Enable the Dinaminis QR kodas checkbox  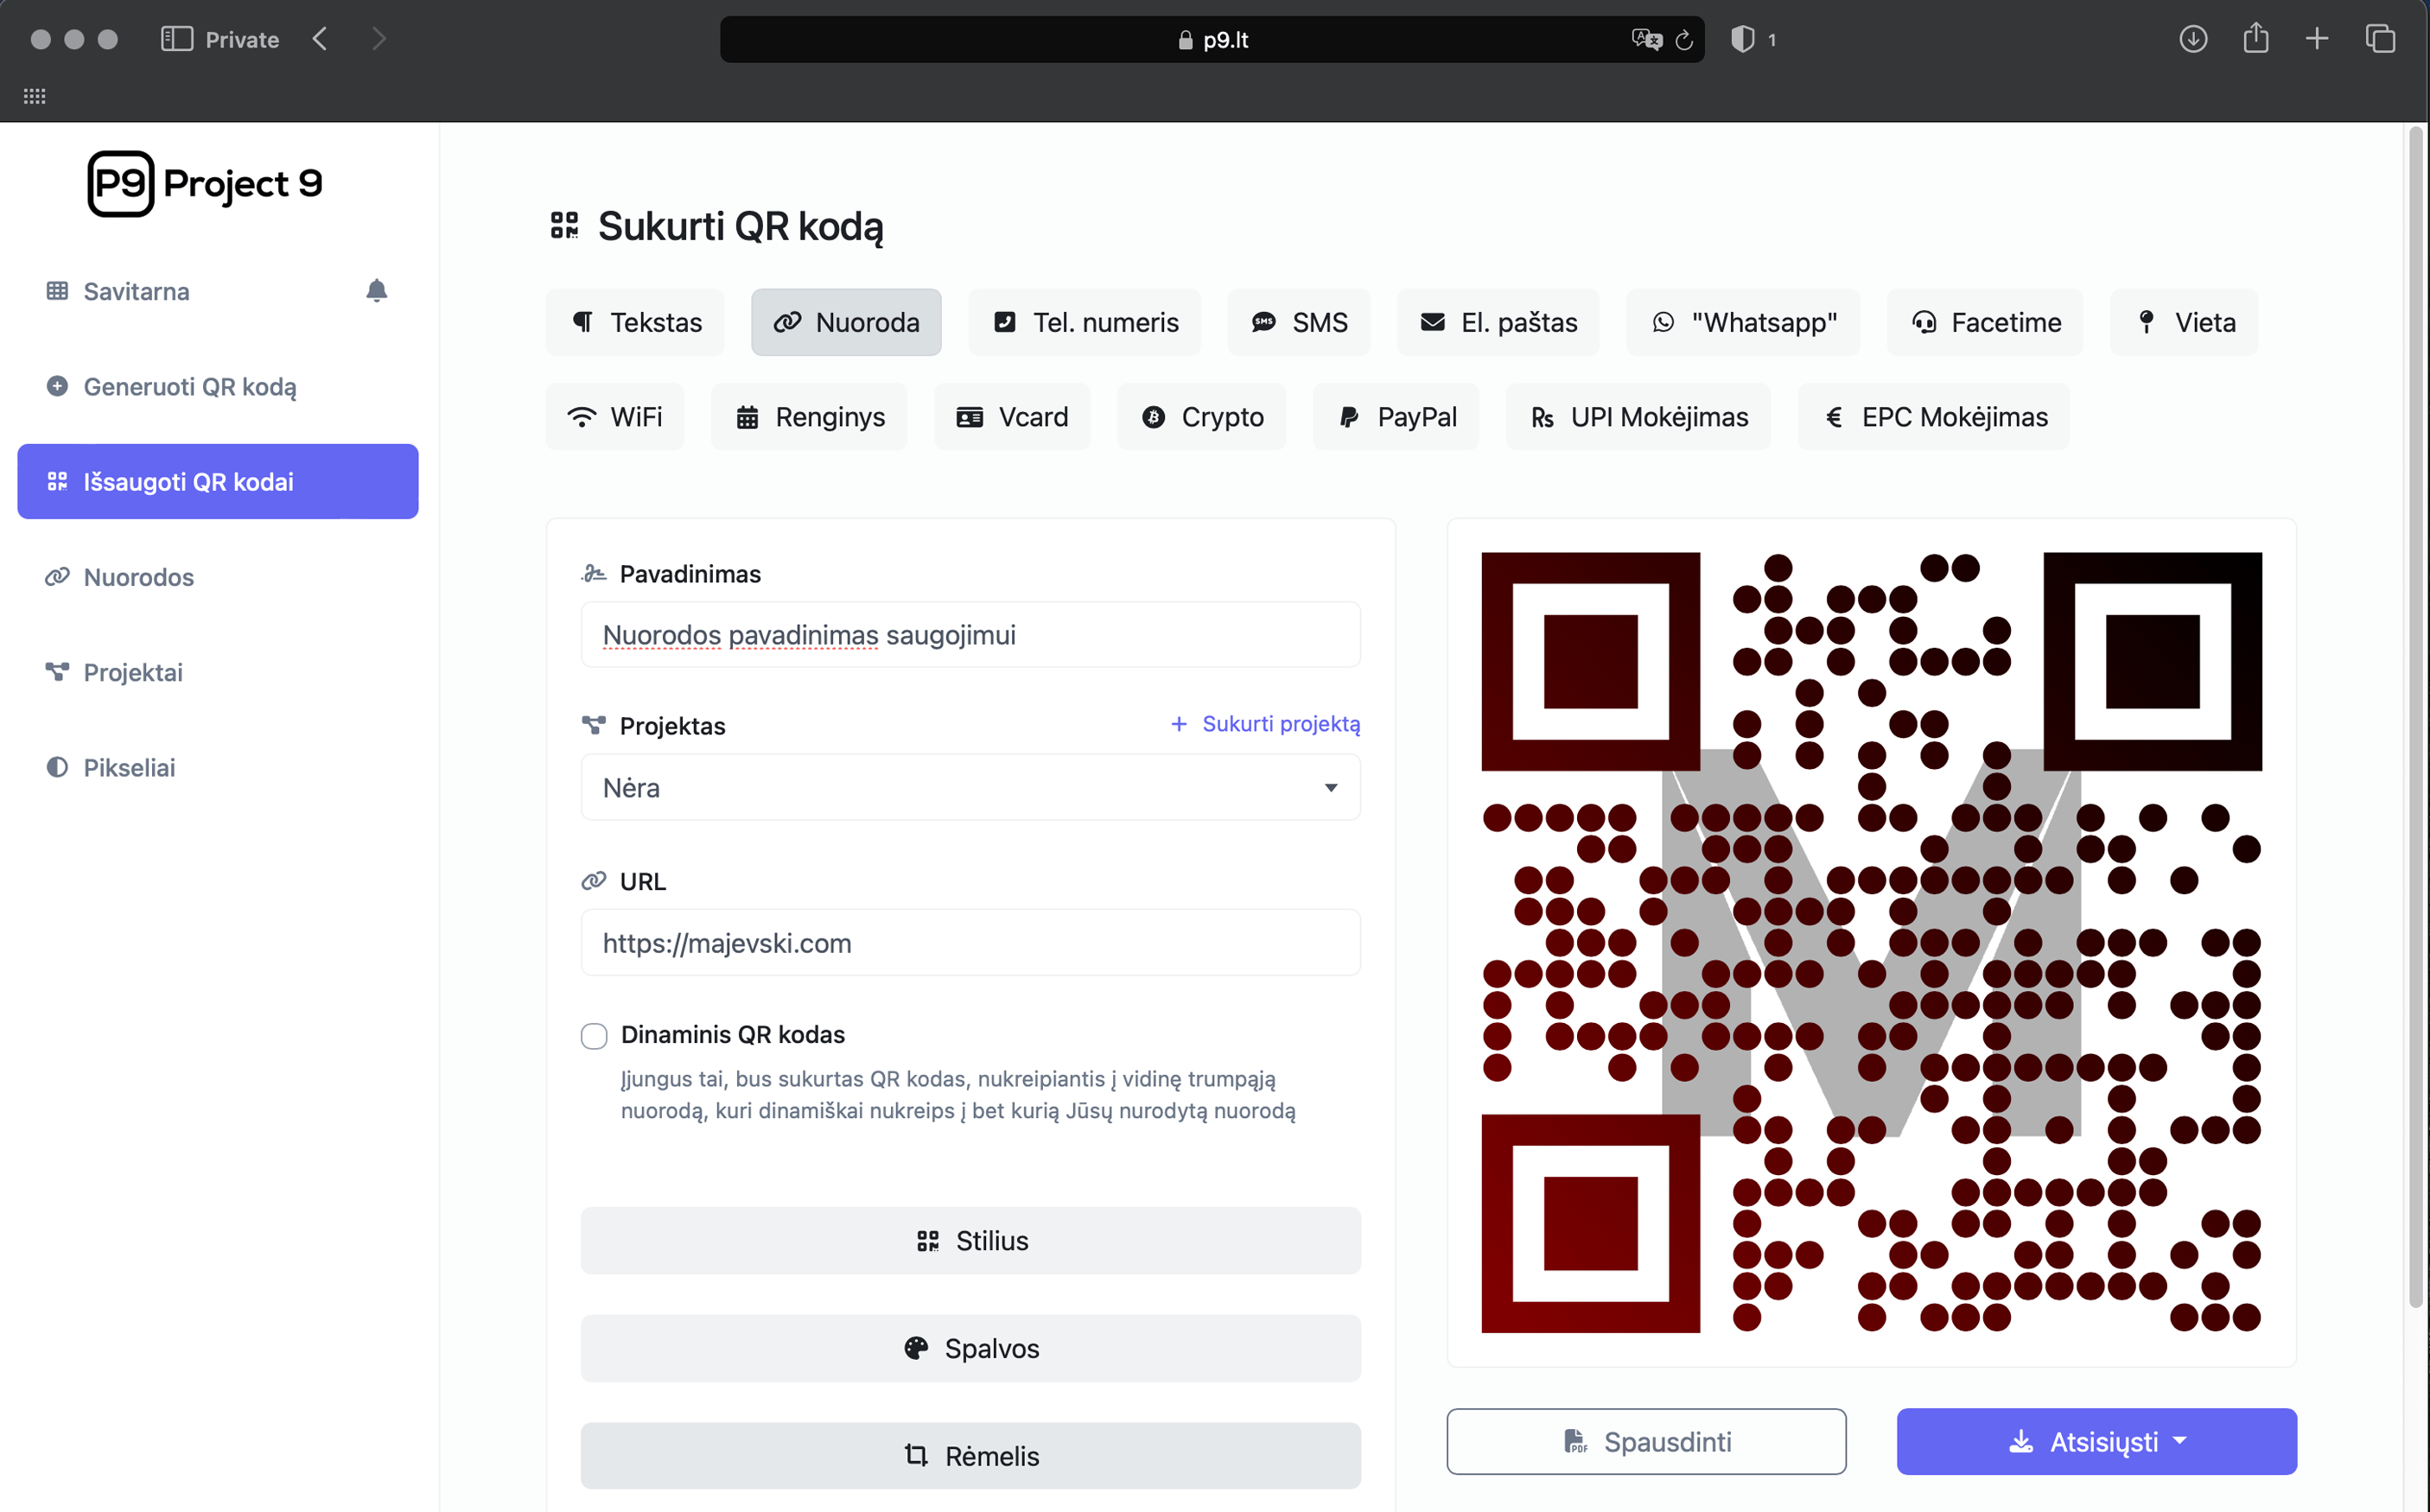point(594,1035)
